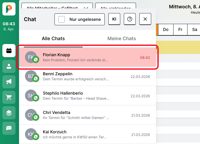Screen dimensions: 200x144
Task: Open the chat help question mark icon
Action: coord(130,19)
